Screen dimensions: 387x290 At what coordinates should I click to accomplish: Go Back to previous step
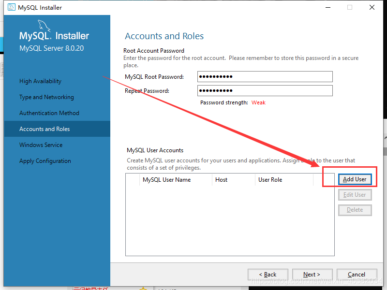[268, 275]
